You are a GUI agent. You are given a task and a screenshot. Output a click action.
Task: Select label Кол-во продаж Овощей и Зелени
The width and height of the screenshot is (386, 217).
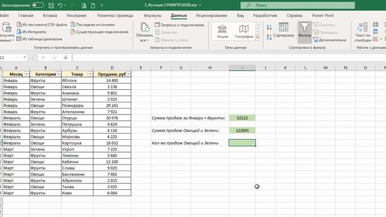(x=185, y=143)
